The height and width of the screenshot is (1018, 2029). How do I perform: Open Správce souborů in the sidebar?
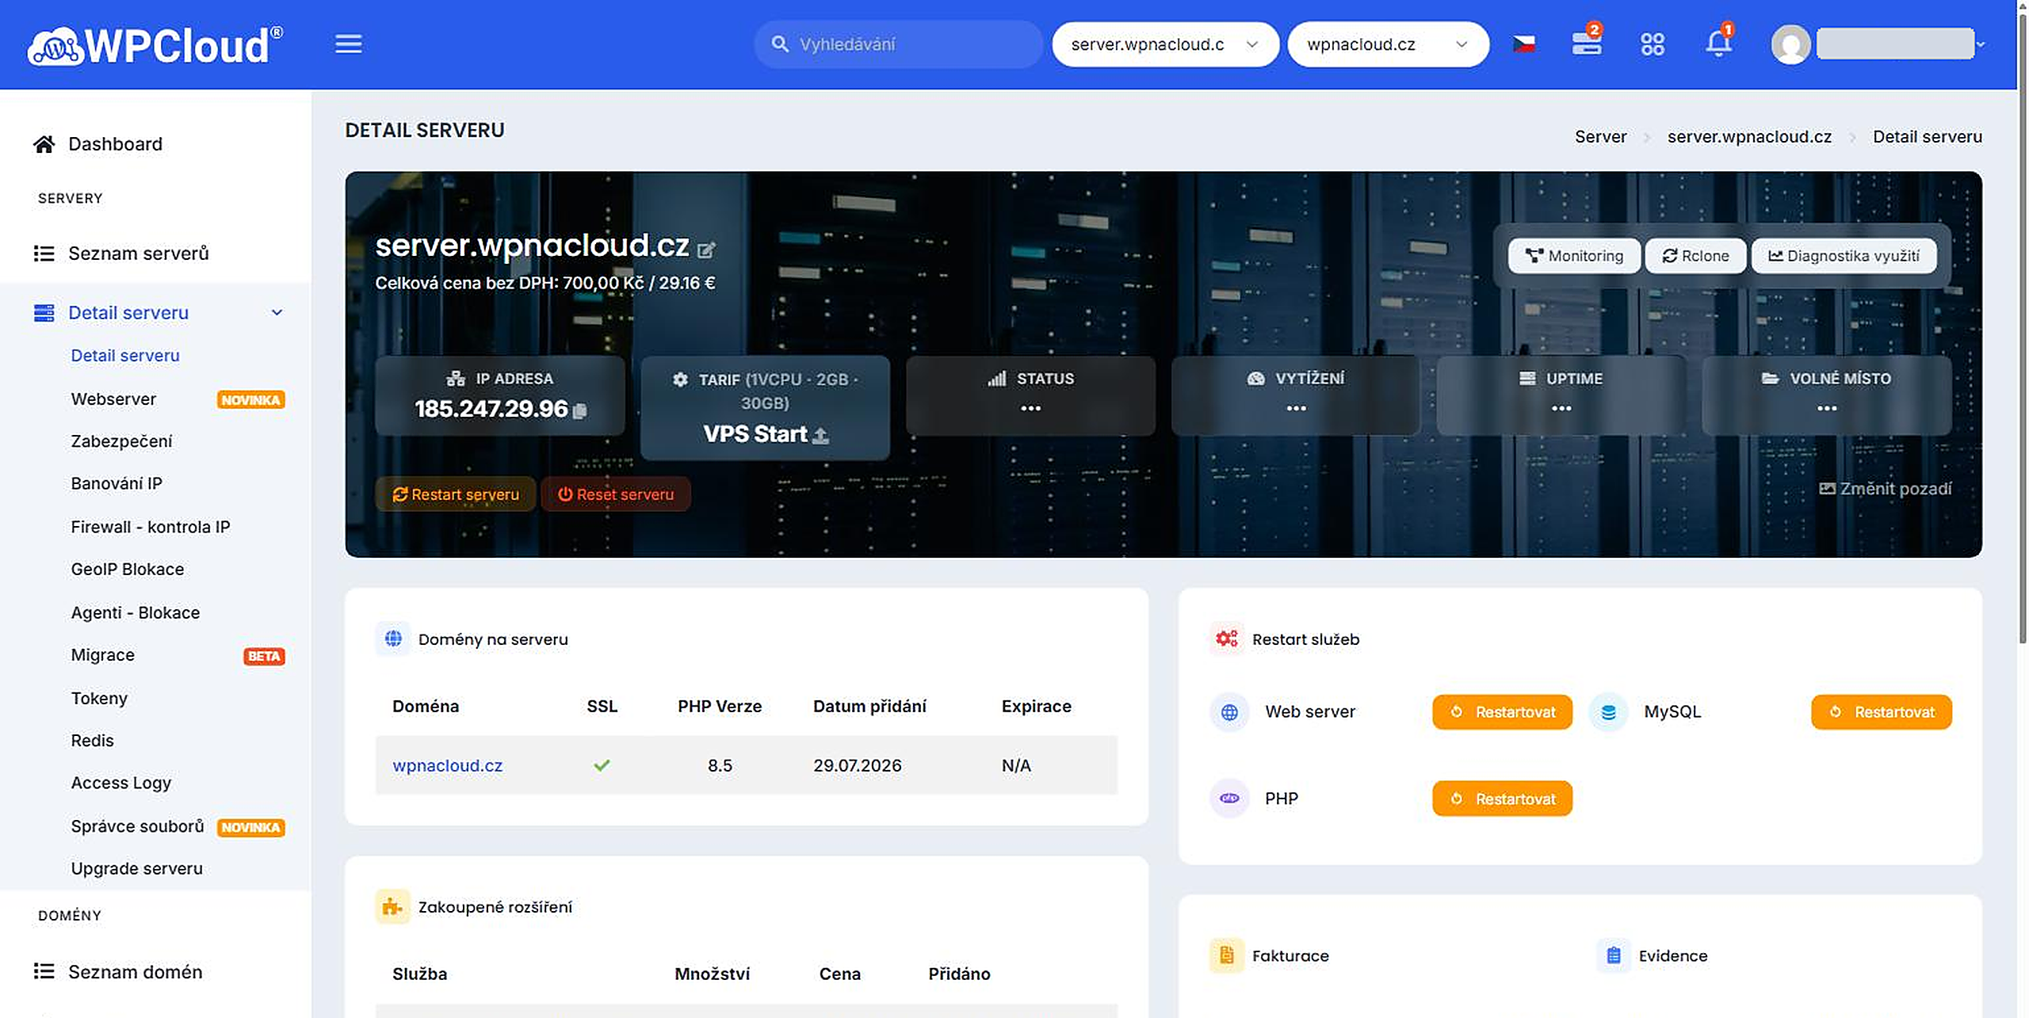point(137,826)
